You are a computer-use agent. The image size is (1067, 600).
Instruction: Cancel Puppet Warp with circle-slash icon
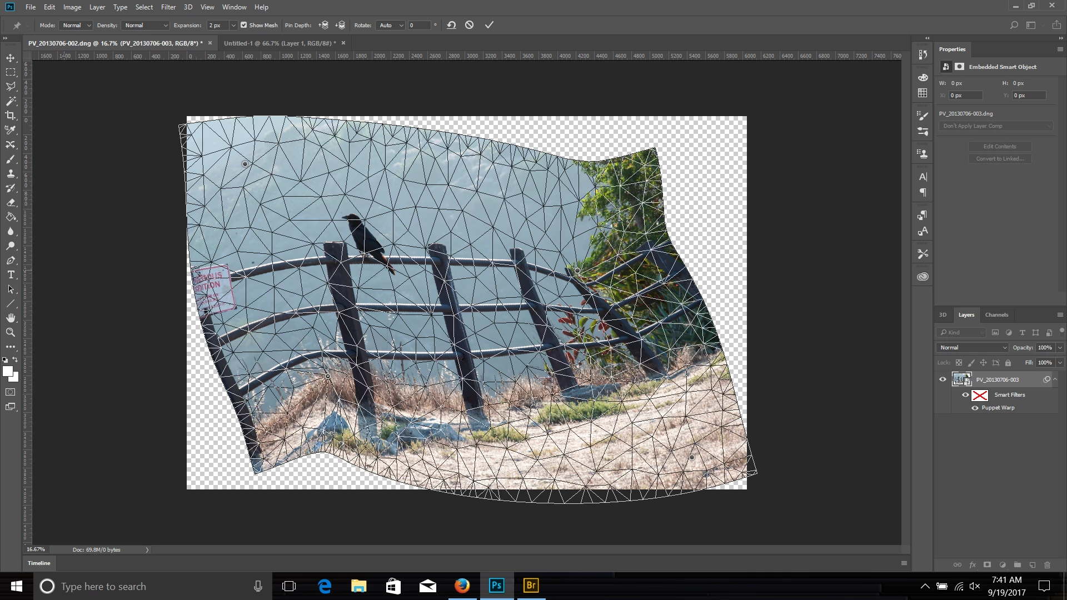click(470, 25)
